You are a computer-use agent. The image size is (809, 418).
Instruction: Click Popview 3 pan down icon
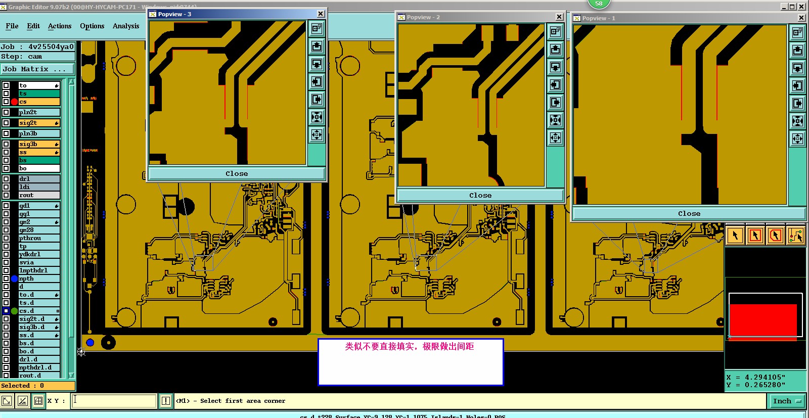[317, 64]
